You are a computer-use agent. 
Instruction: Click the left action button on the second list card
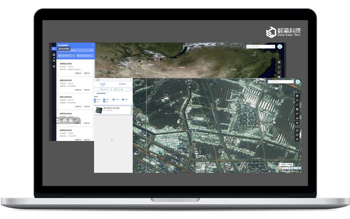click(78, 90)
